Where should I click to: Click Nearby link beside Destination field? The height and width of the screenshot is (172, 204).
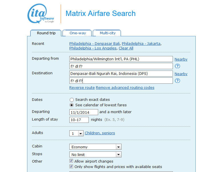point(181,74)
